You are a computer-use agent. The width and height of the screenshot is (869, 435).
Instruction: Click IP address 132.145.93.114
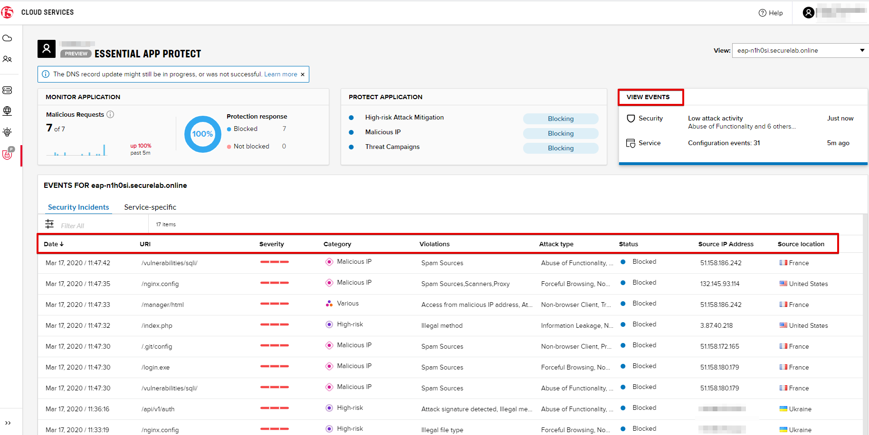720,284
